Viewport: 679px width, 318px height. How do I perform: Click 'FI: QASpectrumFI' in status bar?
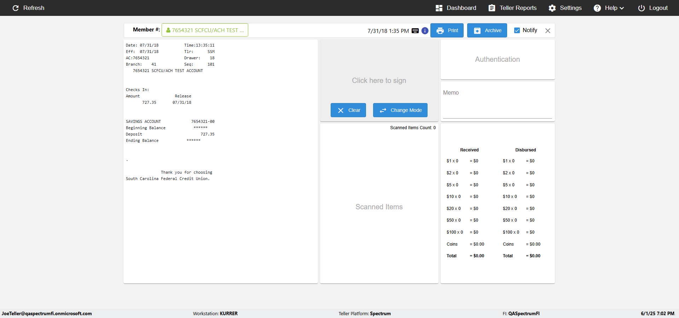pyautogui.click(x=521, y=313)
